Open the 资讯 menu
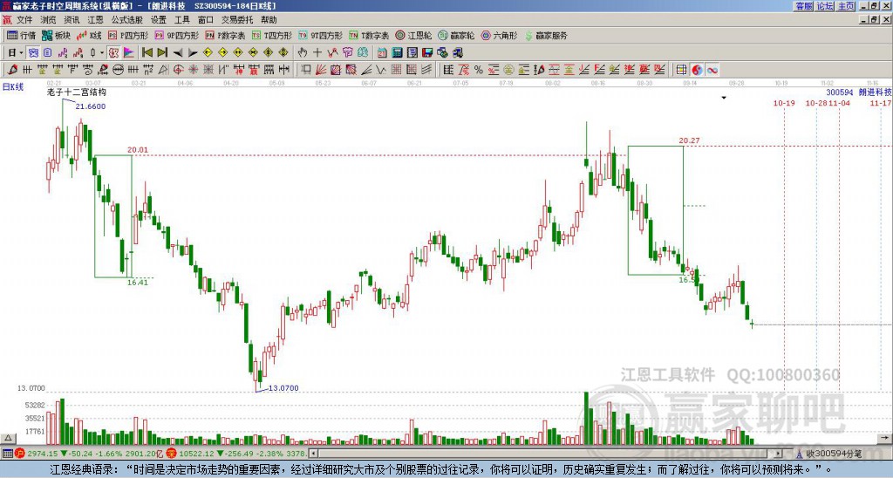 72,20
